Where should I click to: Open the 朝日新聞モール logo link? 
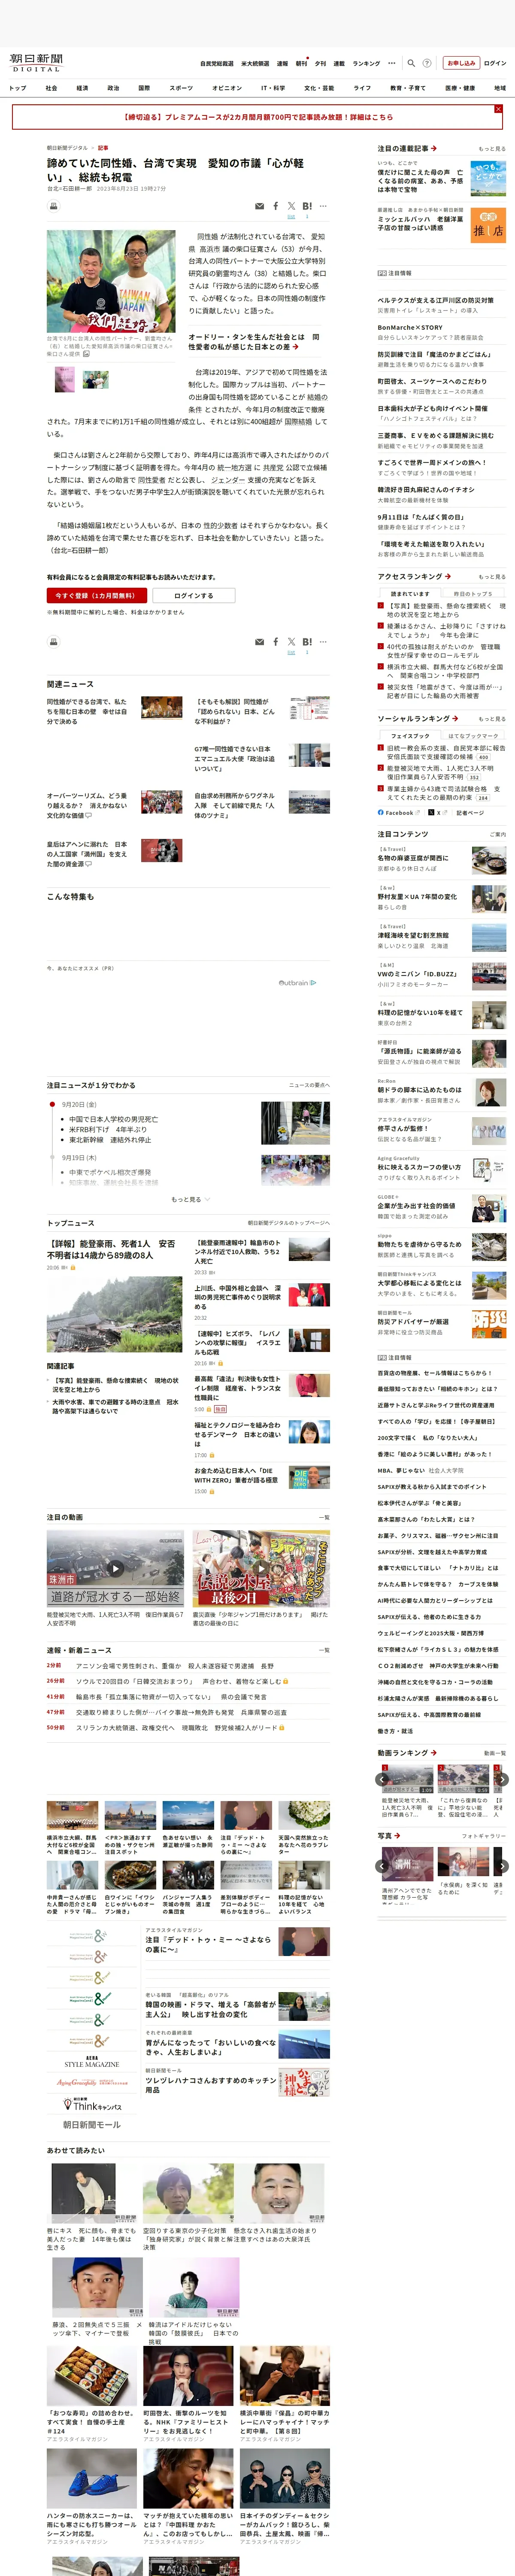tap(92, 2125)
